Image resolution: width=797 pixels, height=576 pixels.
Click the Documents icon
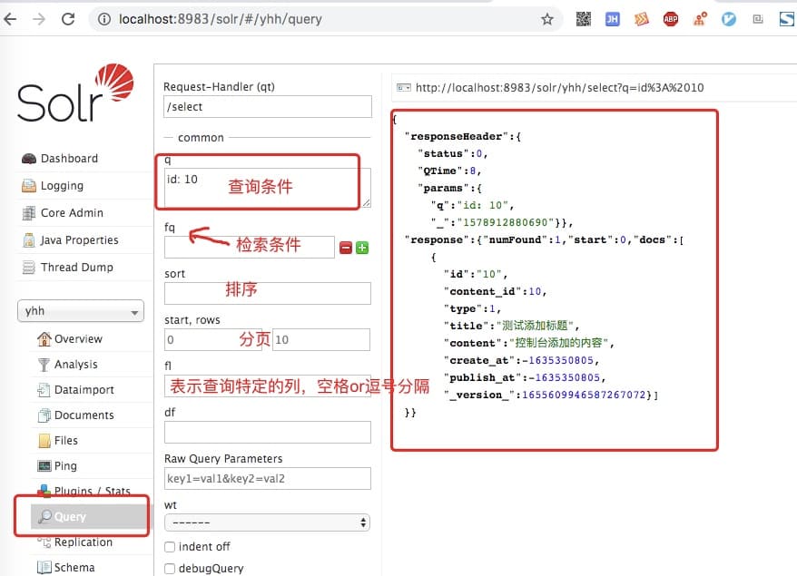pos(44,415)
